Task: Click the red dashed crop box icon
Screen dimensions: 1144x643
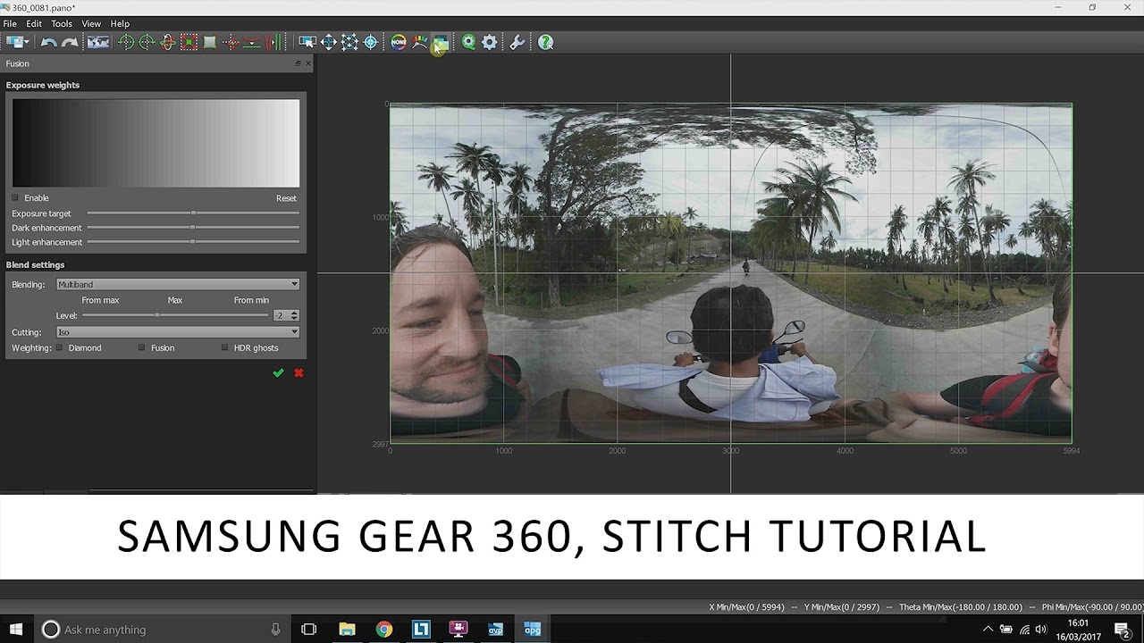Action: coord(189,42)
